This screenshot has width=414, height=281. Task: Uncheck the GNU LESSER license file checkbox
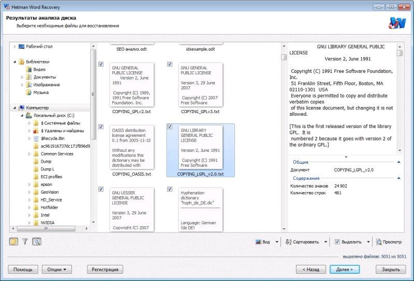[101, 189]
